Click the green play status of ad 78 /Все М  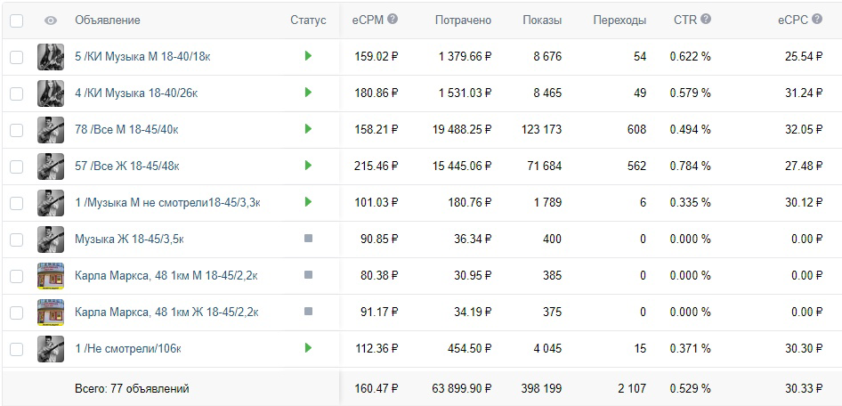308,129
